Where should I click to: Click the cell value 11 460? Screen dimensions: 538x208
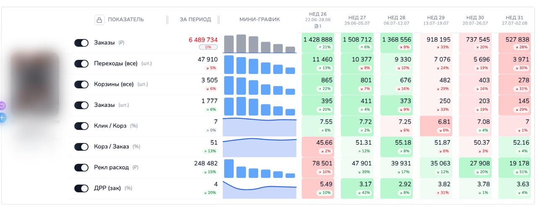click(x=322, y=60)
